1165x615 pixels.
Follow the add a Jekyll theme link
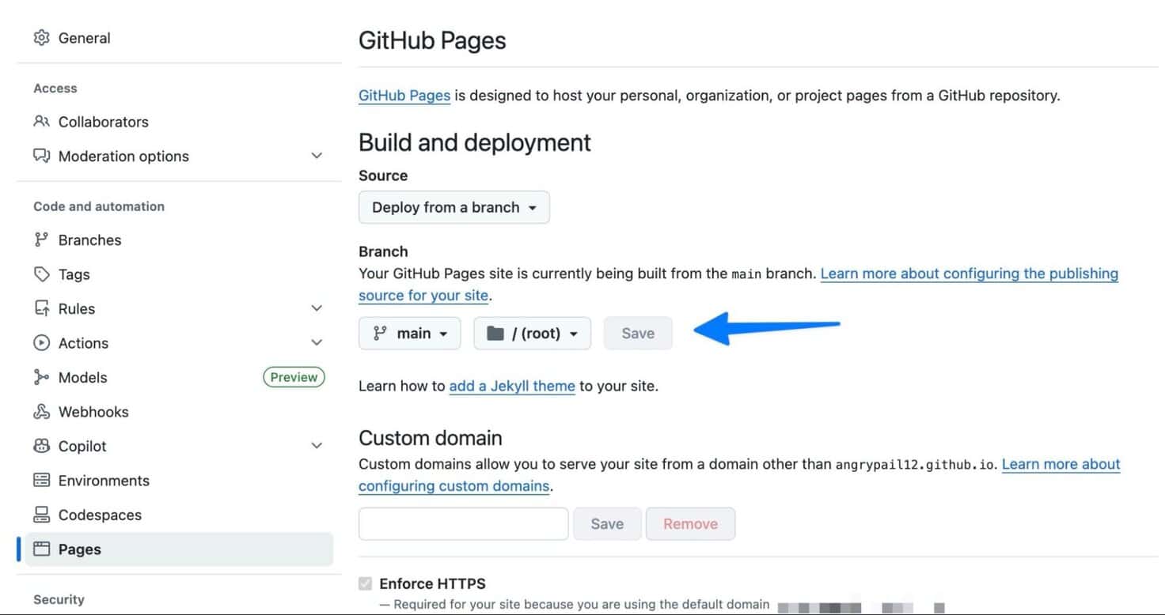pyautogui.click(x=512, y=387)
